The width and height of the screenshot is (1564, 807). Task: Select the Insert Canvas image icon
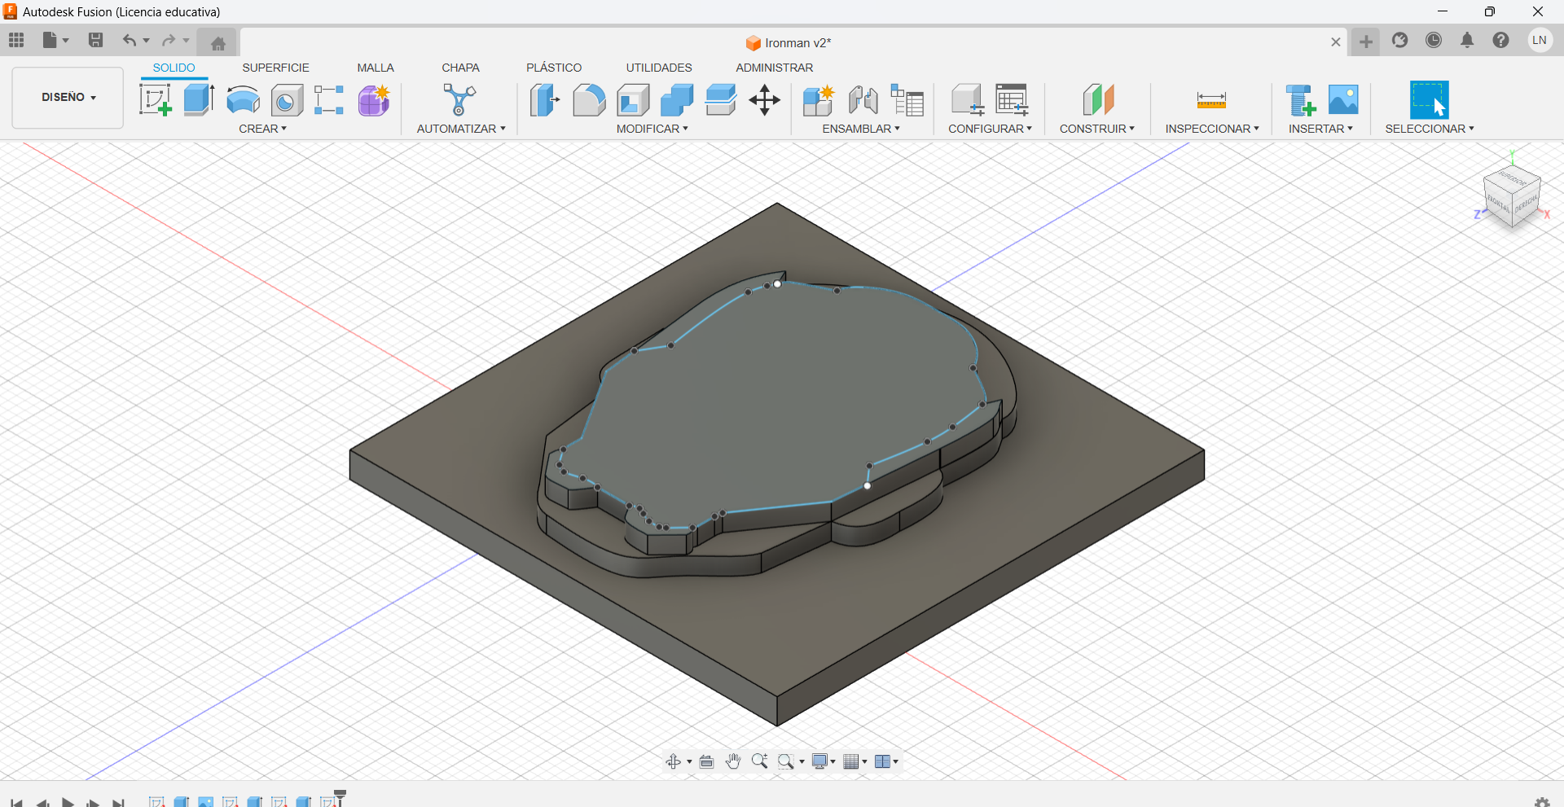pyautogui.click(x=1343, y=100)
